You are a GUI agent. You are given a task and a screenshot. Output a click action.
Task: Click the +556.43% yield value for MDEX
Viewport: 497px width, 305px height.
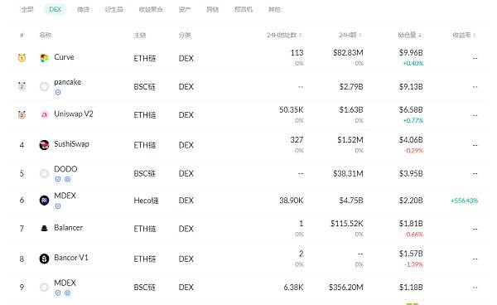pos(465,201)
